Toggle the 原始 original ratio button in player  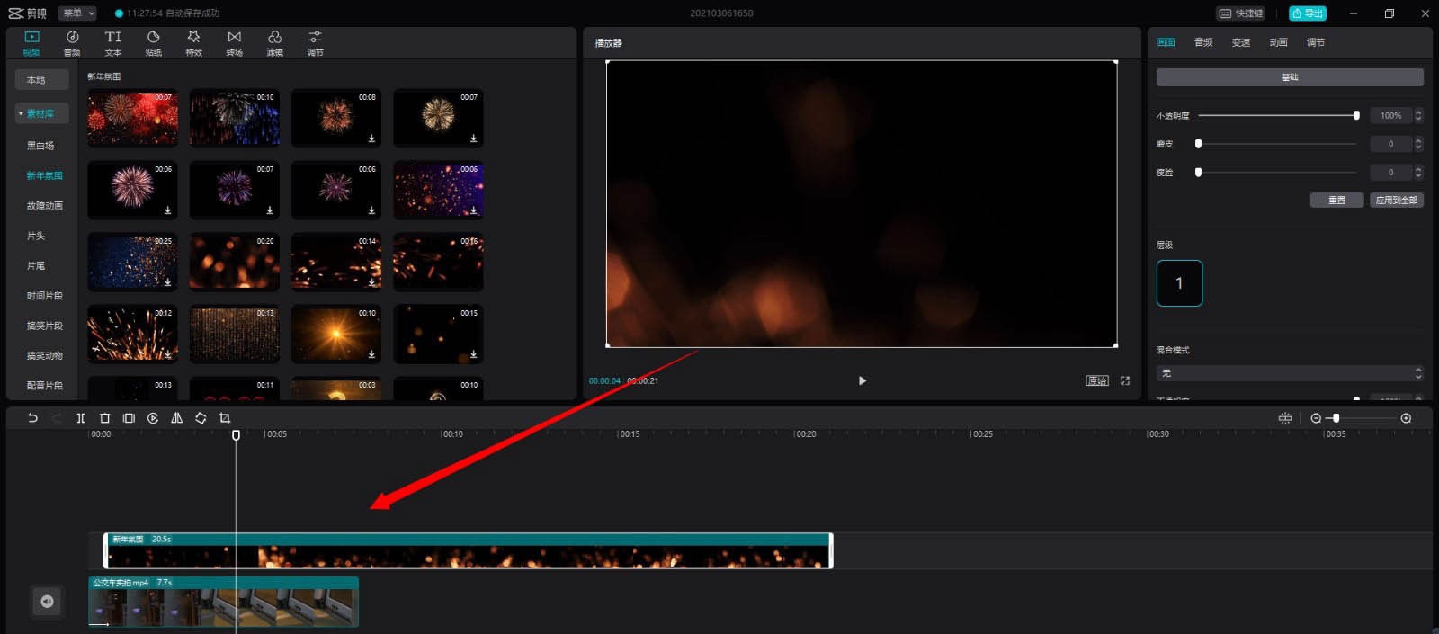click(x=1097, y=380)
